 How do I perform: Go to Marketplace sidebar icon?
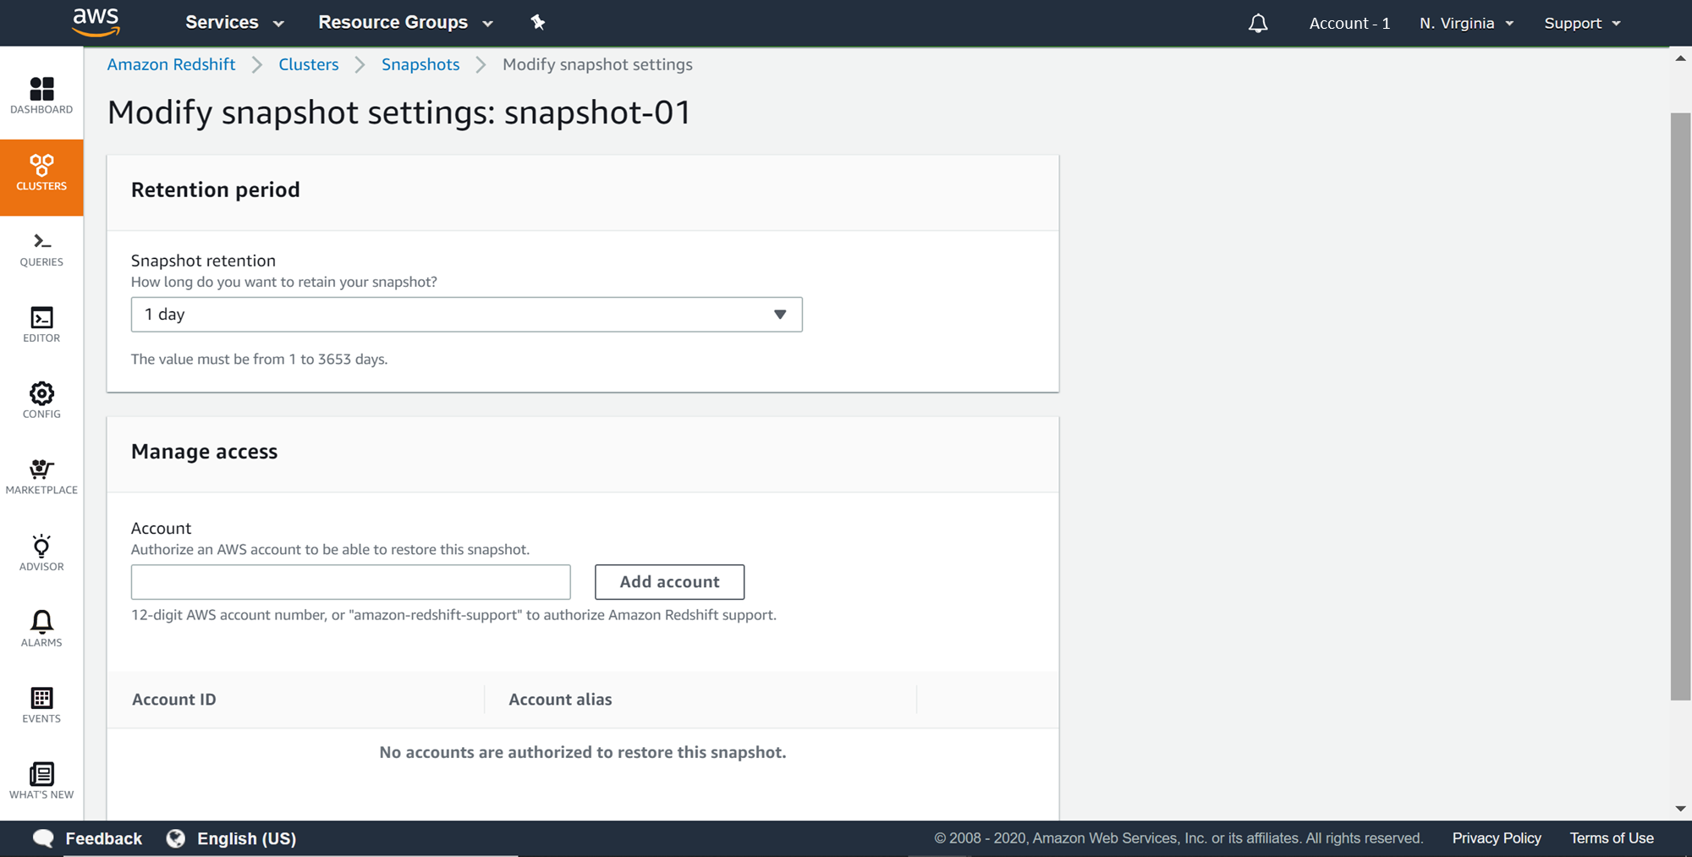41,476
